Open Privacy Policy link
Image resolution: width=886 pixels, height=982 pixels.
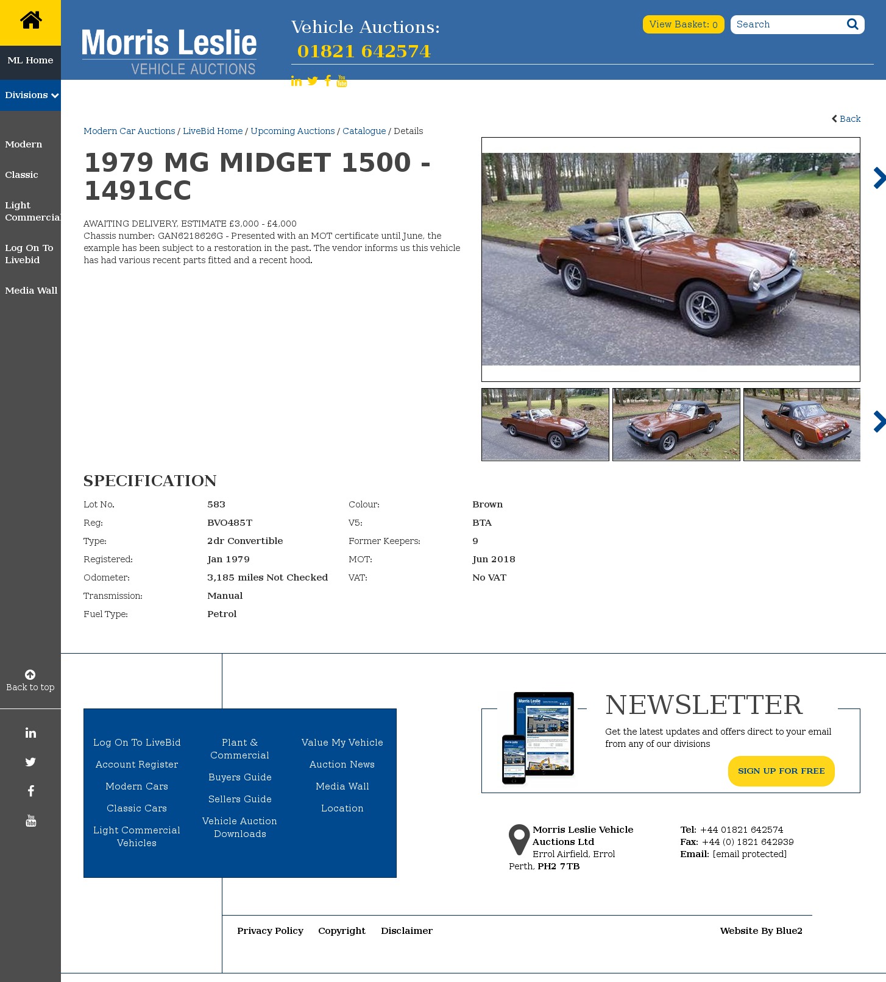click(x=271, y=931)
